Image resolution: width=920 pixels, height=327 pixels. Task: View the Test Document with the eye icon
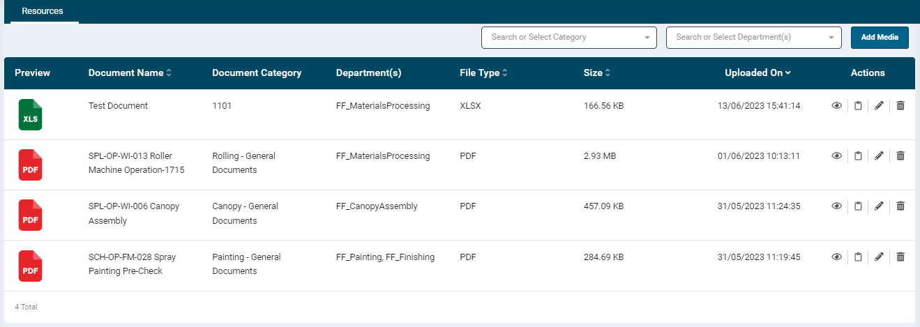point(836,106)
